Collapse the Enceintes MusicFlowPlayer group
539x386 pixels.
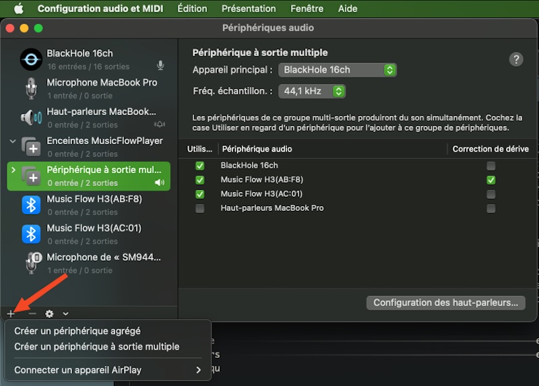(x=13, y=141)
